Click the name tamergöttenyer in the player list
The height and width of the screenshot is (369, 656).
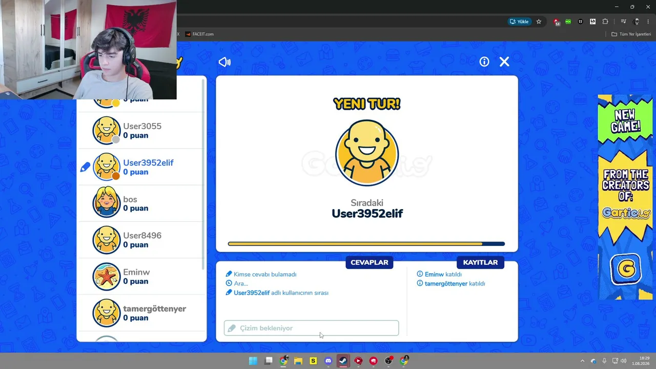click(154, 309)
